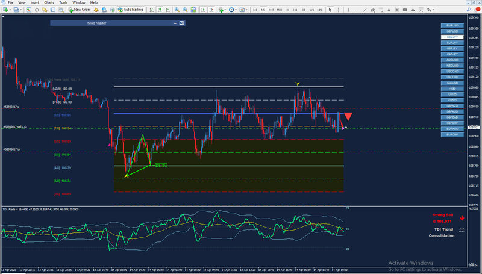Collapse the news reader panel arrow
Screen dimensions: 482x274
click(x=175, y=23)
